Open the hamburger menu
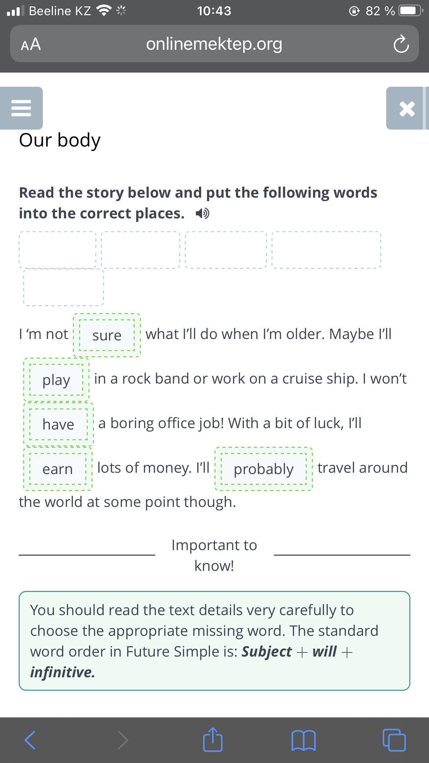The width and height of the screenshot is (429, 763). 21,108
